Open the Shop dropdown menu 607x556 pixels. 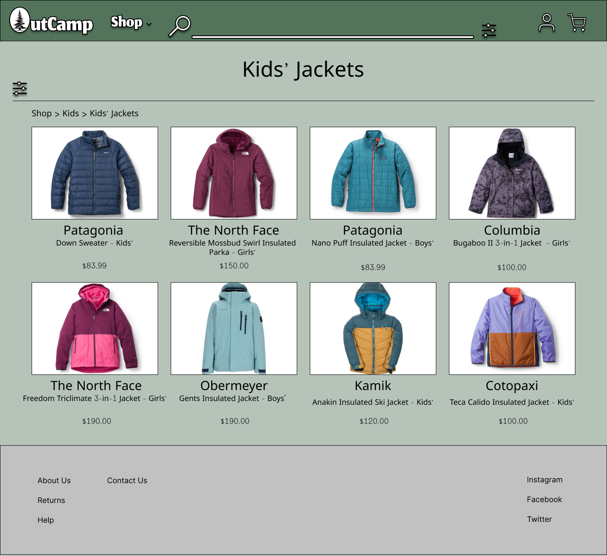coord(131,22)
